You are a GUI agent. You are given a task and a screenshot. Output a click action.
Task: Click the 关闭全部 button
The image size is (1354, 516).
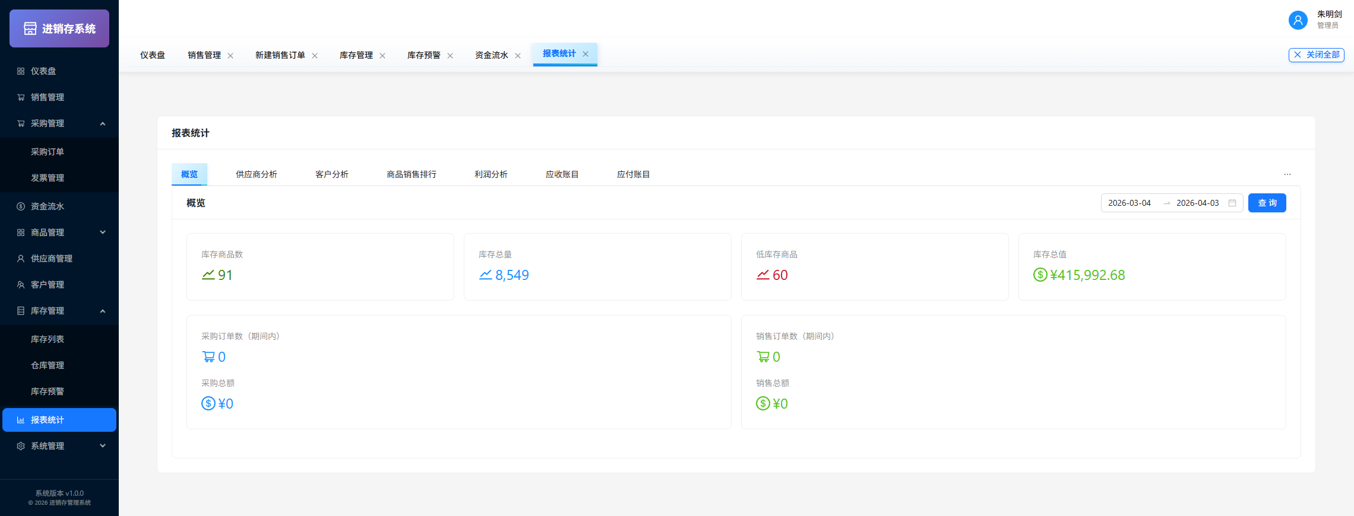tap(1316, 55)
